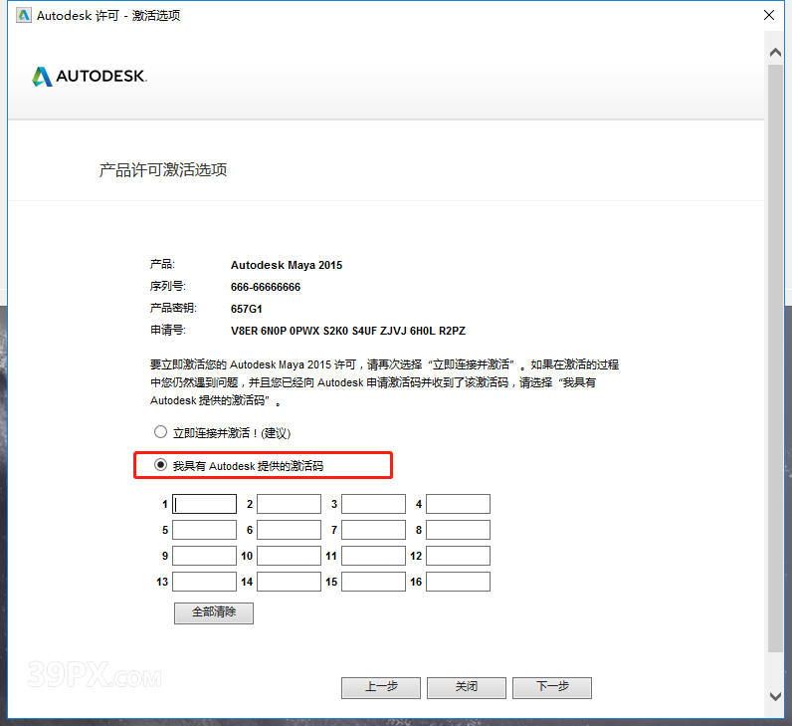This screenshot has height=726, width=792.
Task: Click the scrollbar up arrow
Action: click(x=775, y=47)
